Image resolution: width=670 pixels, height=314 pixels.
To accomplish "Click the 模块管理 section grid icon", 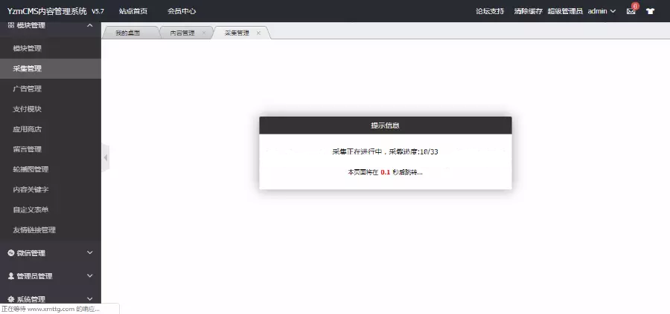I will [11, 25].
